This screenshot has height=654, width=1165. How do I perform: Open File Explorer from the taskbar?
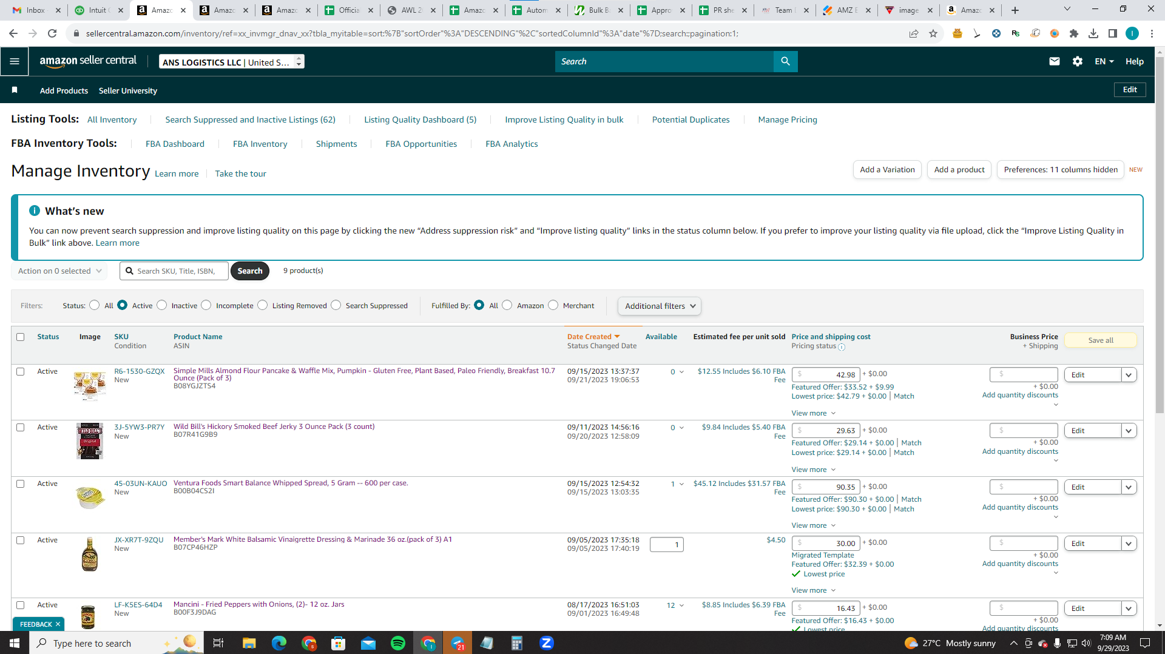coord(249,643)
